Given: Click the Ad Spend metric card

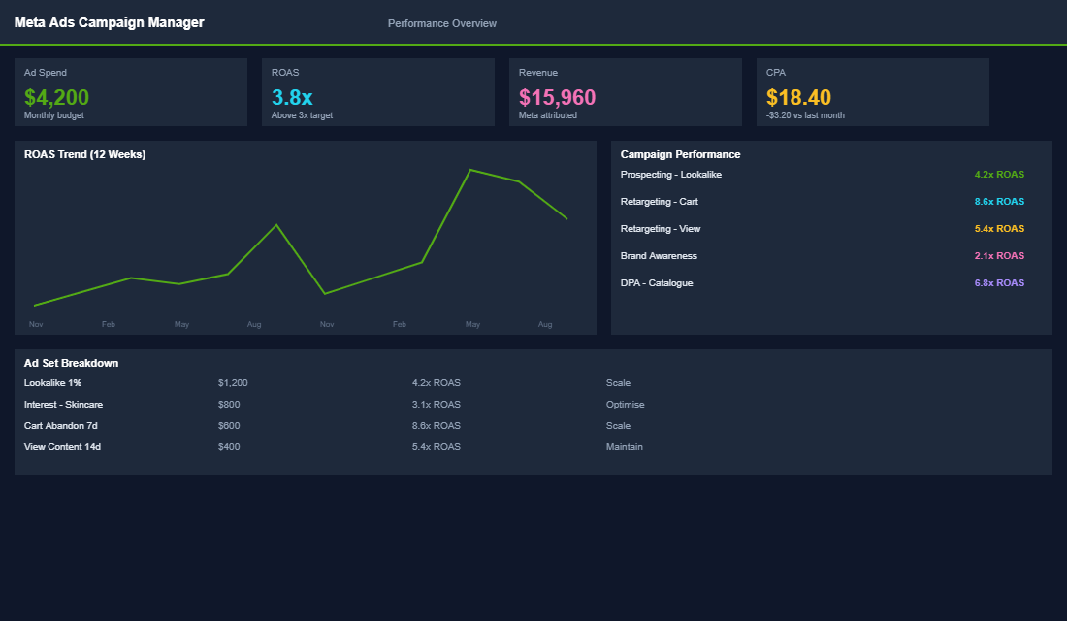Looking at the screenshot, I should [130, 92].
